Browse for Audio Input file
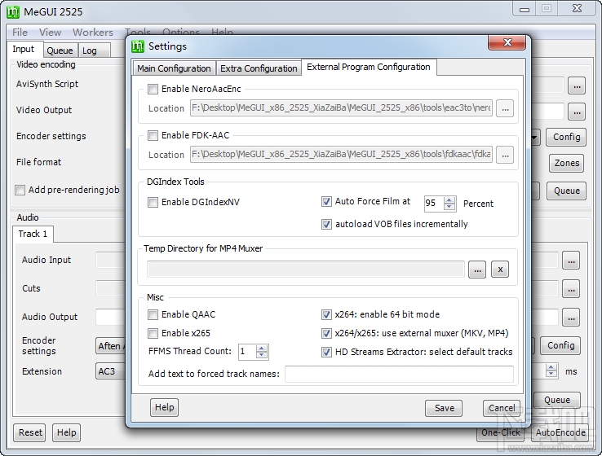 [x=571, y=261]
